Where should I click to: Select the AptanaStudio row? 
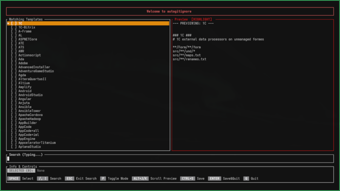(88, 147)
